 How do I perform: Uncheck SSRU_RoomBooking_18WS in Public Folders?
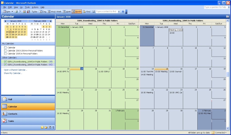pos(6,64)
